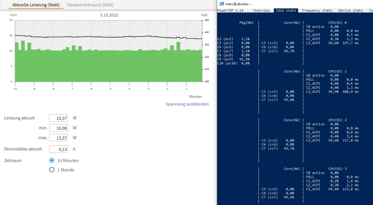The width and height of the screenshot is (373, 205).
Task: Click the green Watt axis label
Action: coord(13,15)
